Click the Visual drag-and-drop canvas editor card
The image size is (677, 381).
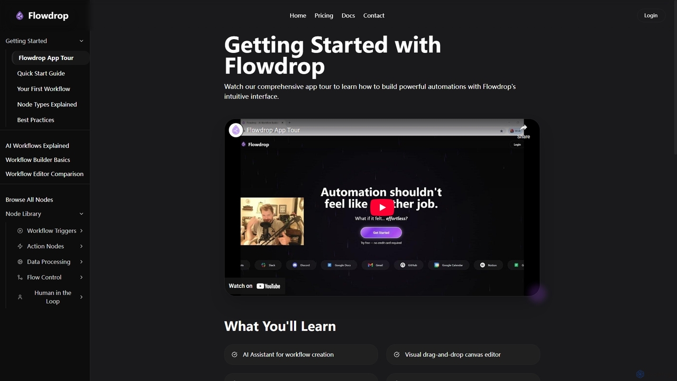pos(463,355)
